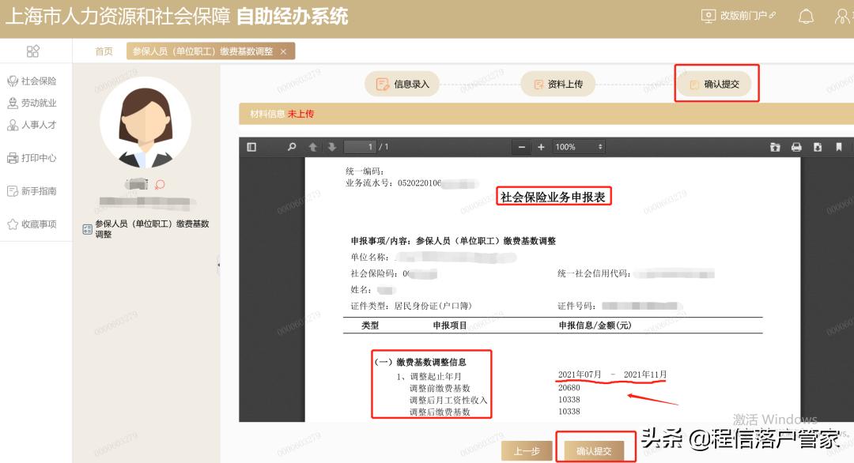854x463 pixels.
Task: Open search within the PDF viewer
Action: coord(291,147)
